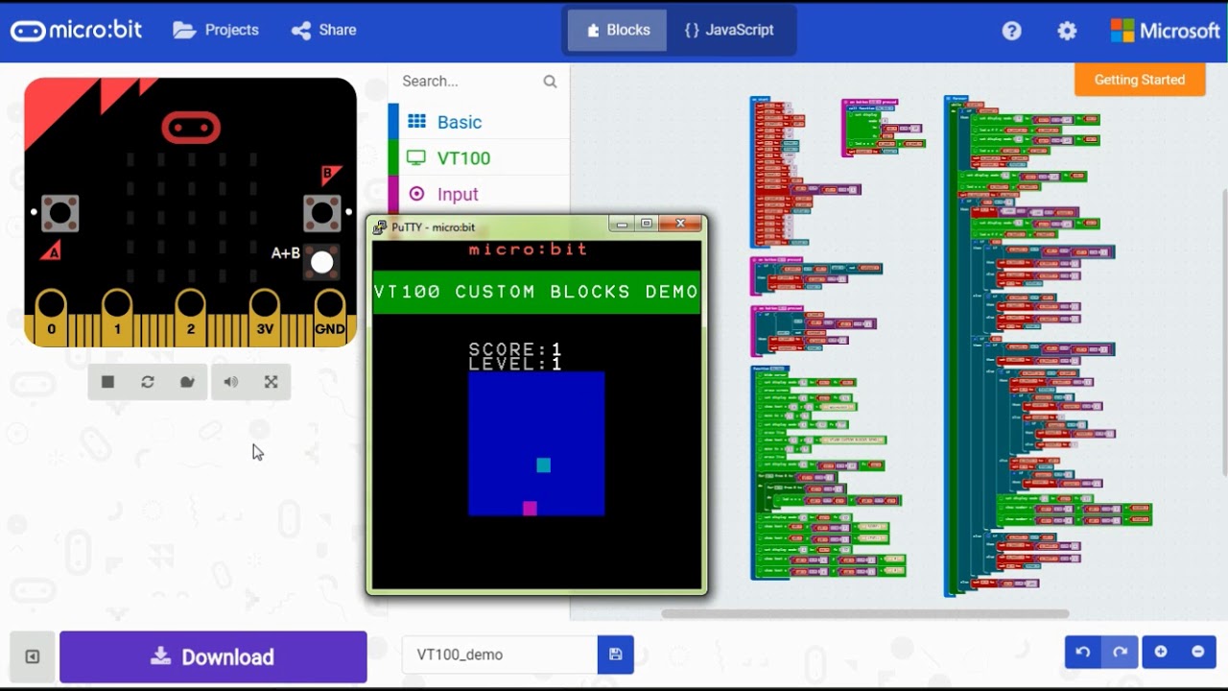1228x691 pixels.
Task: Open the Basic blocks category
Action: click(479, 122)
